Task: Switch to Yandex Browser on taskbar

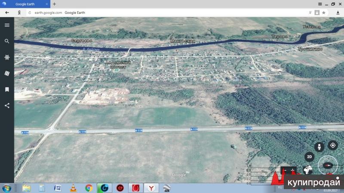Action: (151, 188)
